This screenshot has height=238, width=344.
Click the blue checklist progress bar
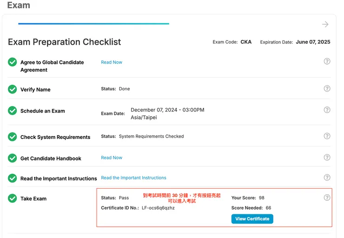pos(93,24)
